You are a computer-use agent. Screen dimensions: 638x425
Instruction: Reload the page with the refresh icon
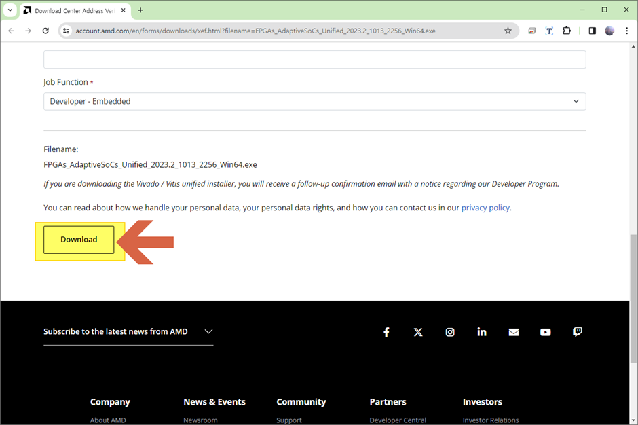coord(45,31)
